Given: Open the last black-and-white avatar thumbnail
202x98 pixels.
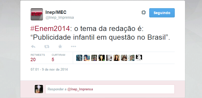Looking at the screenshot, I should (139, 58).
